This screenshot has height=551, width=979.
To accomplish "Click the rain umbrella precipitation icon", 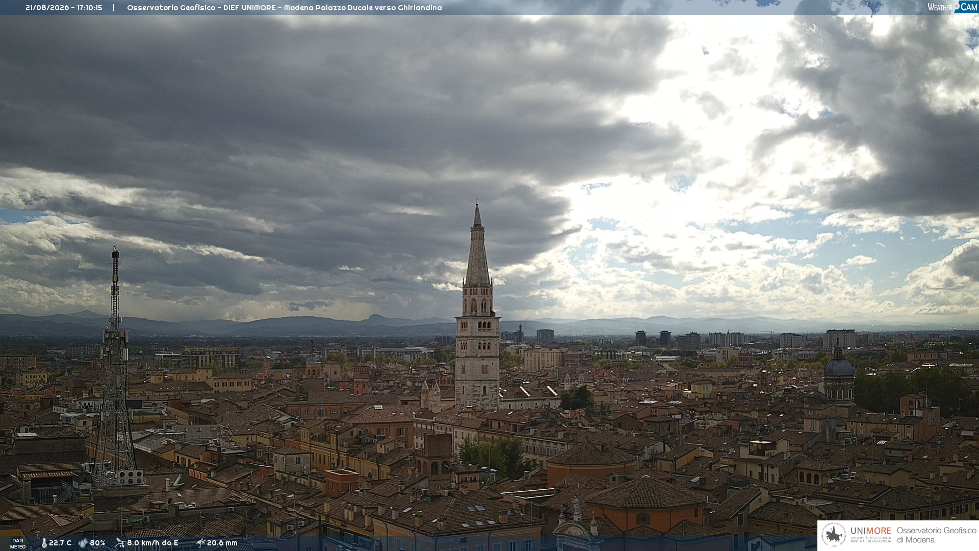I will 200,543.
